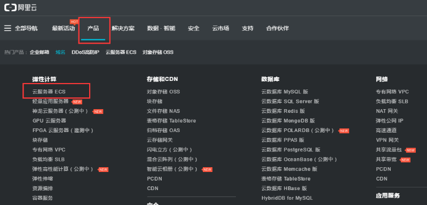Open VPN 网关 link
427x205 pixels.
click(388, 140)
